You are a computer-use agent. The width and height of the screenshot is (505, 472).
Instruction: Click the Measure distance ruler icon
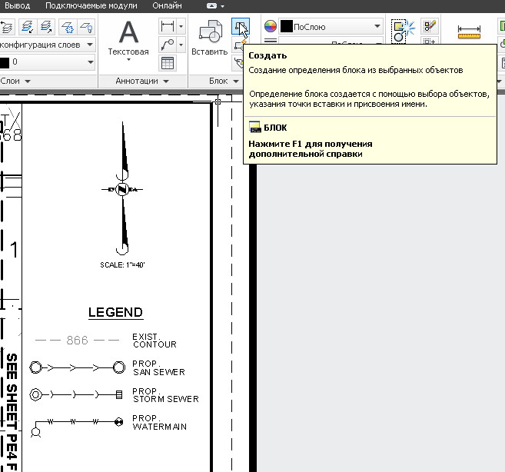[469, 32]
